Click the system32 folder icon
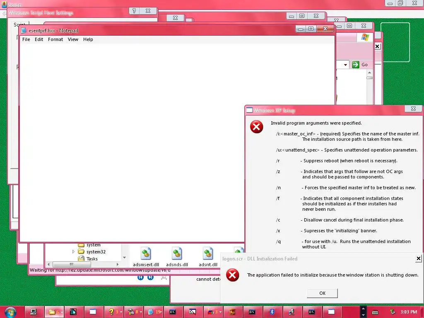Viewport: 424px width, 318px height. coord(81,251)
